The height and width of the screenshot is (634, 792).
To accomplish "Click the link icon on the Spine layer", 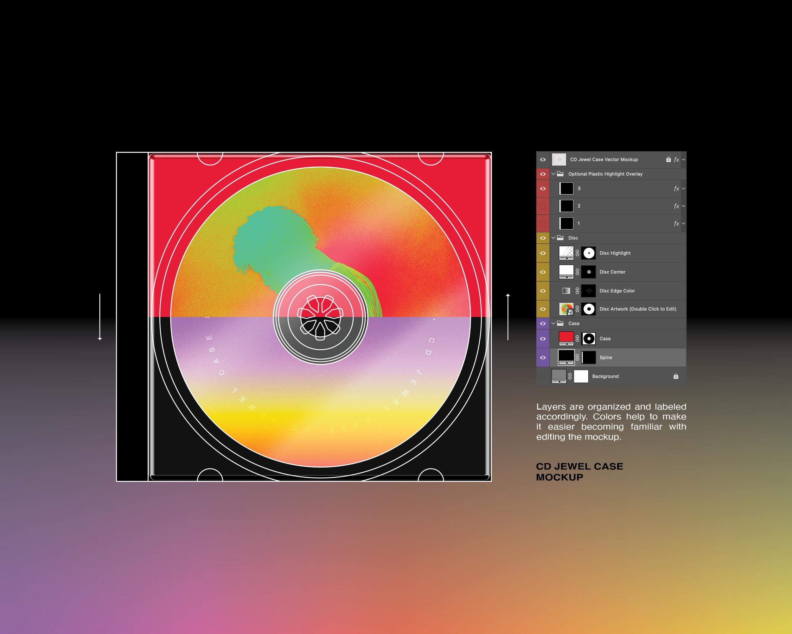I will click(578, 357).
